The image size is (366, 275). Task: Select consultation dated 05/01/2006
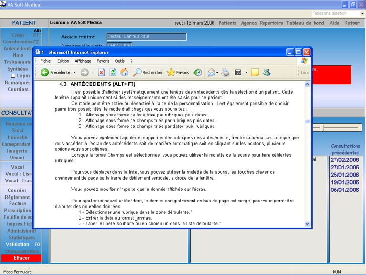tap(345, 190)
